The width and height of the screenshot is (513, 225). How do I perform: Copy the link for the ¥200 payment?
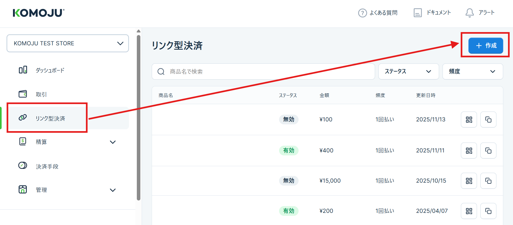[x=488, y=211]
